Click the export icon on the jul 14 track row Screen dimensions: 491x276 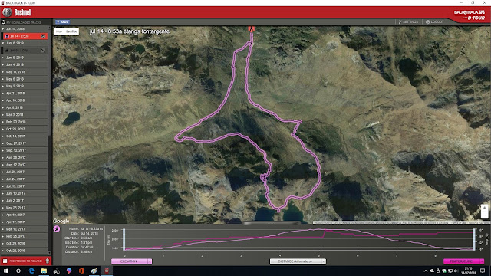click(x=43, y=36)
